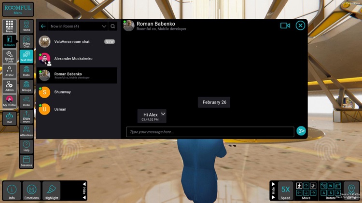Image resolution: width=362 pixels, height=203 pixels.
Task: Open the Info panel button
Action: point(12,191)
